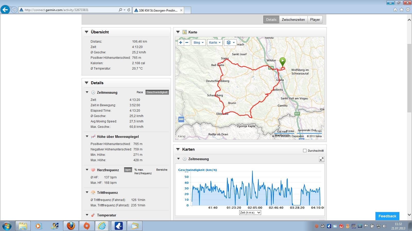The image size is (412, 231).
Task: Open the map layers icon menu
Action: pyautogui.click(x=230, y=43)
